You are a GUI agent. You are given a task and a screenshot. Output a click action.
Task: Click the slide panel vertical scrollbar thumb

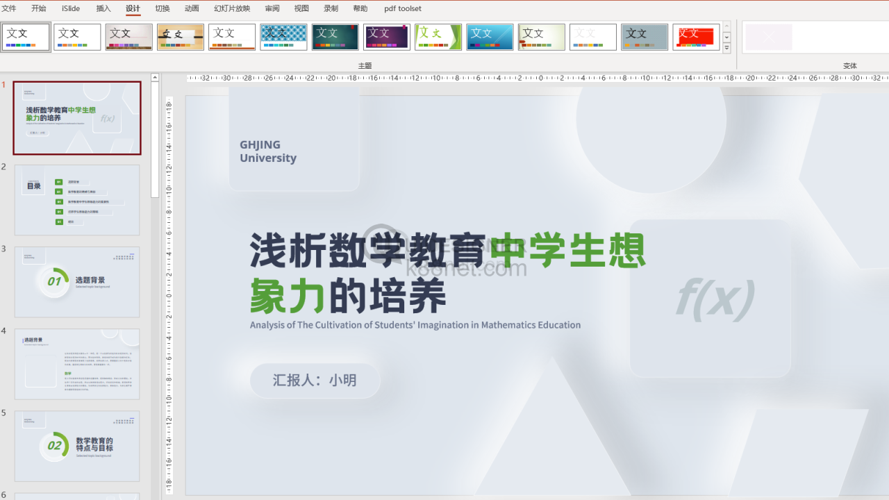coord(155,140)
